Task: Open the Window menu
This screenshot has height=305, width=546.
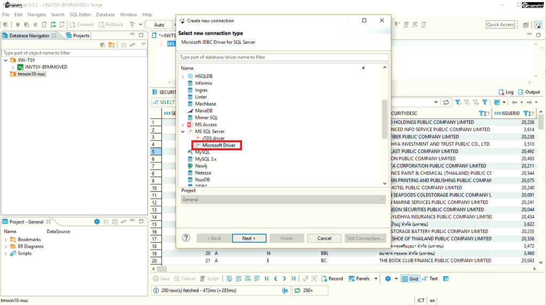Action: (x=128, y=14)
